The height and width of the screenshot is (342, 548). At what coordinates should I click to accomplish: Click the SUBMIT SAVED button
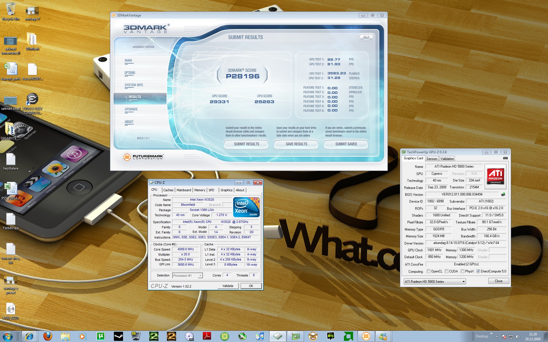tap(346, 144)
